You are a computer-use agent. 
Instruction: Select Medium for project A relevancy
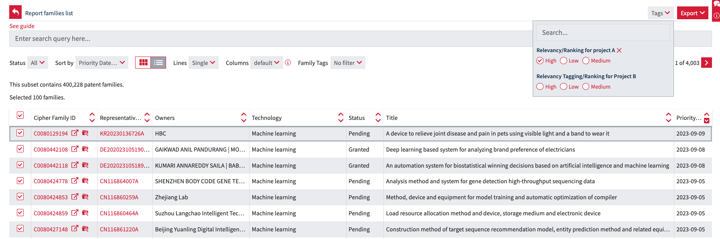586,61
